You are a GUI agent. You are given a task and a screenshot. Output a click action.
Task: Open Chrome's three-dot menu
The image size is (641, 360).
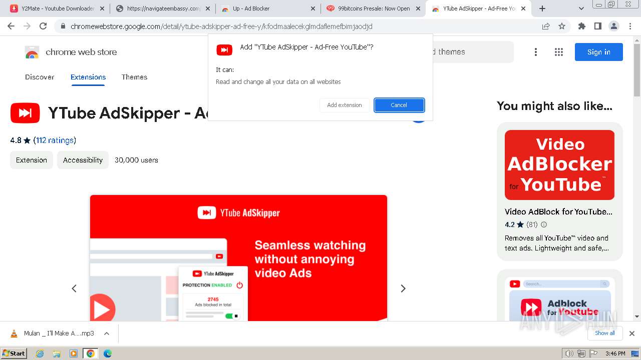630,26
